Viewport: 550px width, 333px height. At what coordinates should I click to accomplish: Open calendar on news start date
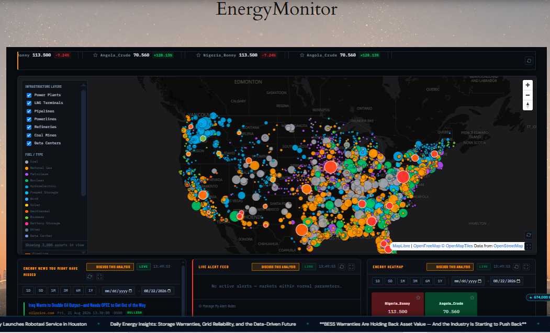click(130, 291)
